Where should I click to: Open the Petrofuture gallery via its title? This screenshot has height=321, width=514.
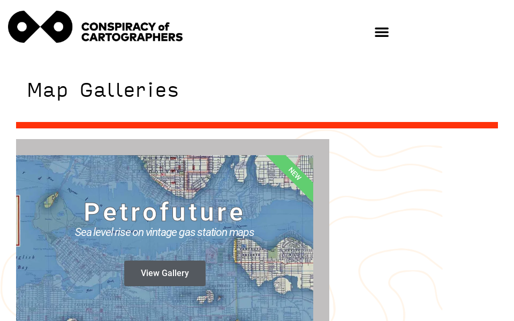[x=164, y=211]
